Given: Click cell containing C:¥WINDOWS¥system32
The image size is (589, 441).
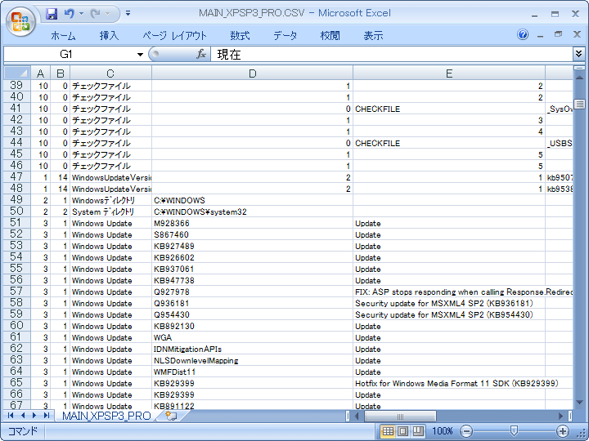Looking at the screenshot, I should [x=253, y=212].
